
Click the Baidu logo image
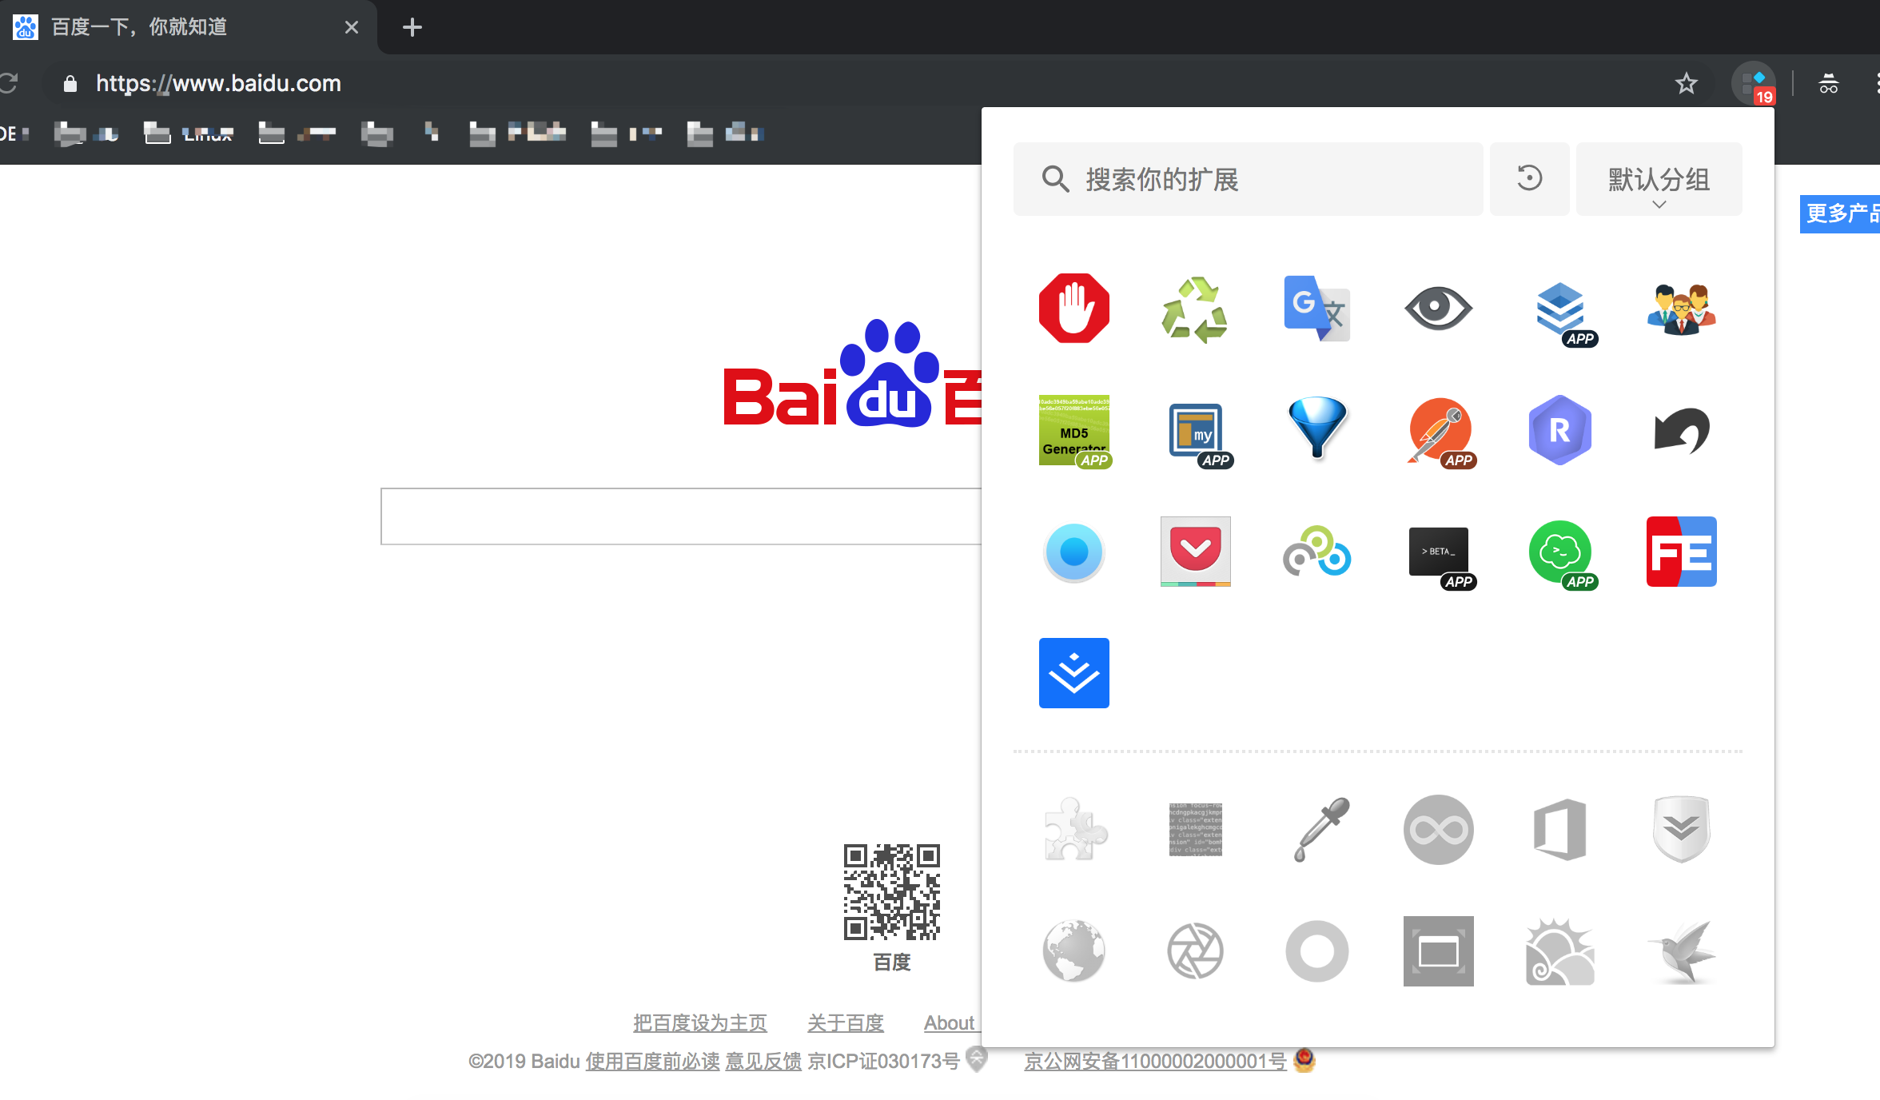(852, 374)
